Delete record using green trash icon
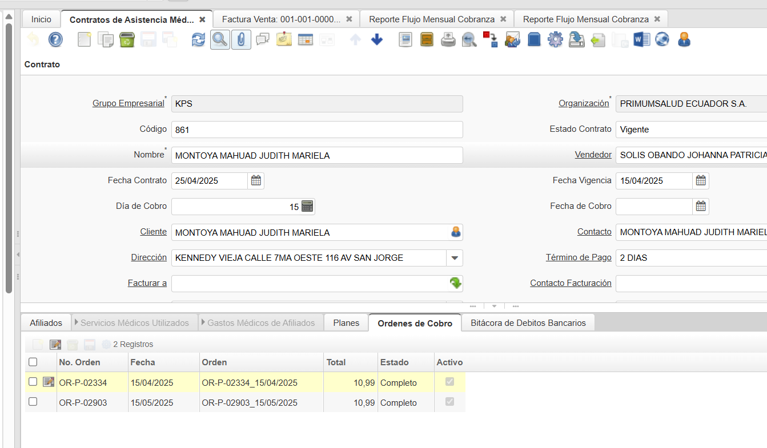 pos(126,39)
